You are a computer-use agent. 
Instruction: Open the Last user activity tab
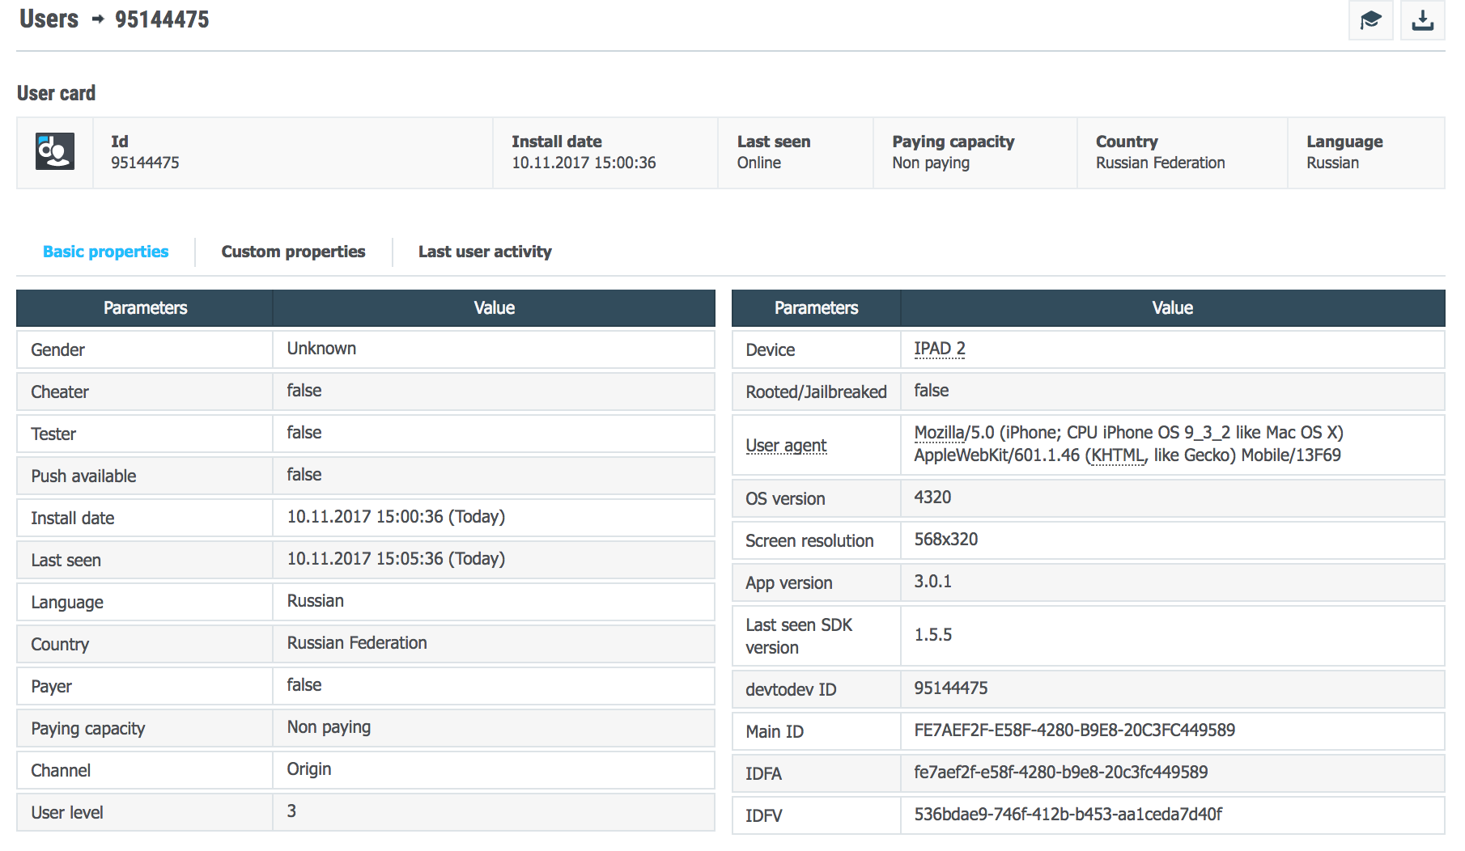coord(485,252)
